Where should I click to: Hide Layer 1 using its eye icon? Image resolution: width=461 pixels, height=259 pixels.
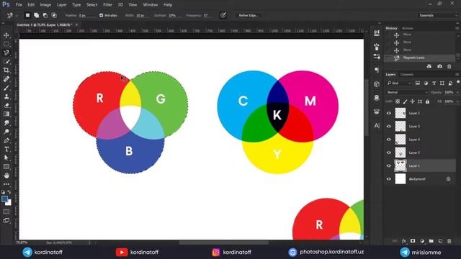[x=389, y=166]
